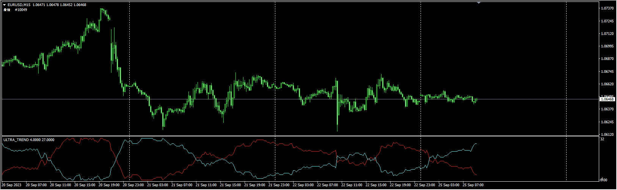Image resolution: width=617 pixels, height=190 pixels.
Task: Click the 1.06120 price scale label
Action: point(608,135)
